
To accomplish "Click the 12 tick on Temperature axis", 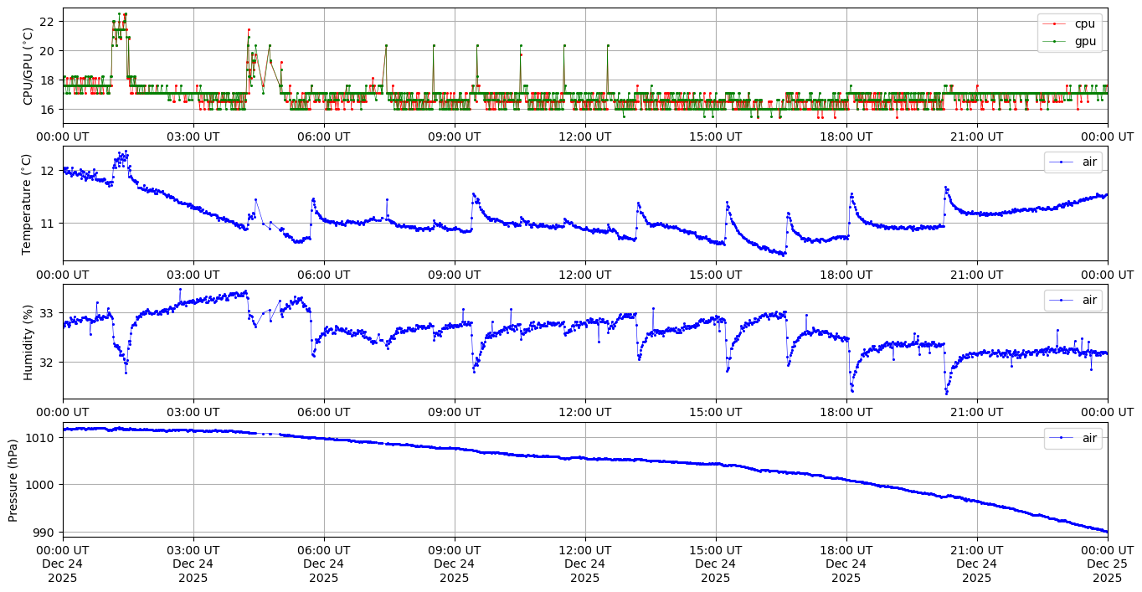I will click(48, 171).
